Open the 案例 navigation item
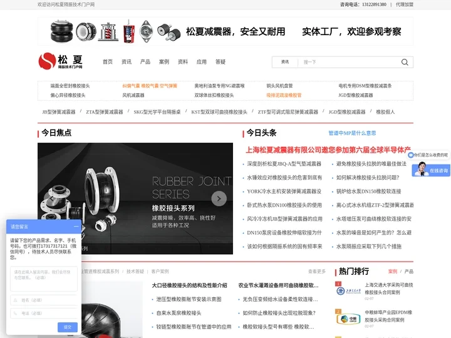This screenshot has width=451, height=338. pos(164,62)
